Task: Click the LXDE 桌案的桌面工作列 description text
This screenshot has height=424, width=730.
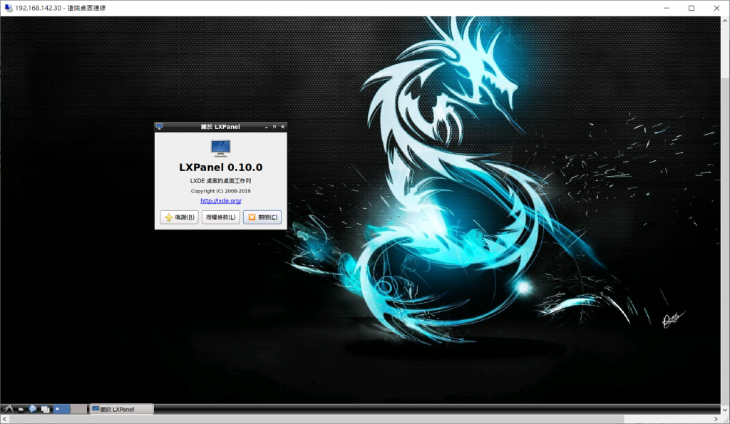Action: [221, 181]
